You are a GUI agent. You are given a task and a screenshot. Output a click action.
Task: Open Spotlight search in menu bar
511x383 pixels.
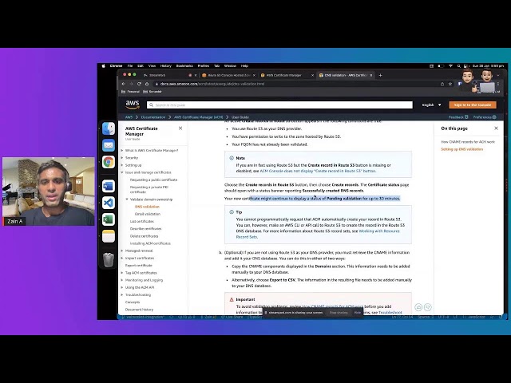coord(459,65)
